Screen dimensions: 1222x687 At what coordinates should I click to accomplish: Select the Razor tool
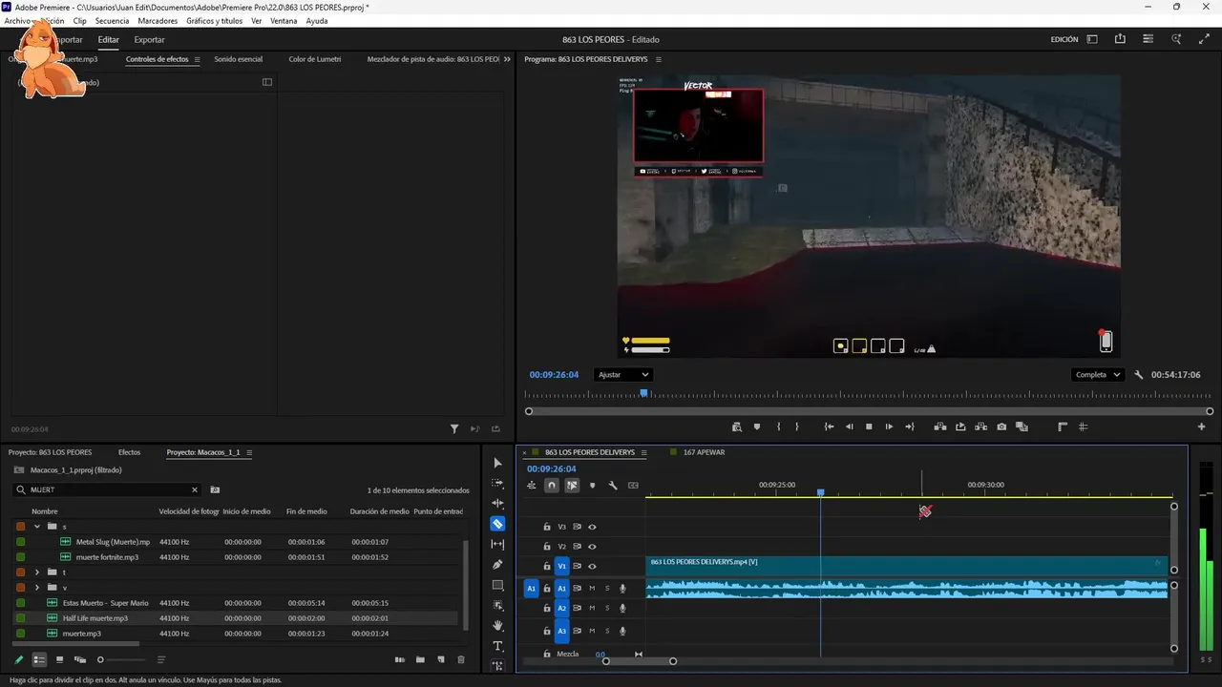497,524
